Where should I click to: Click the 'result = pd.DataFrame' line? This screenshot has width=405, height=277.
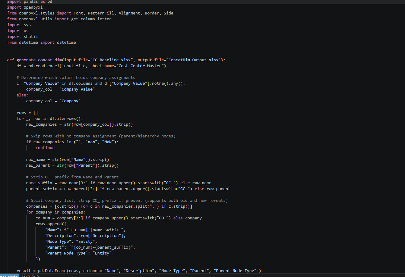pyautogui.click(x=139, y=271)
